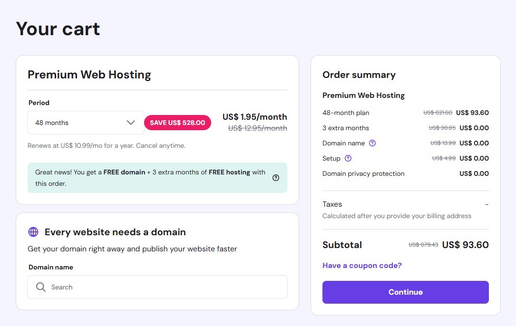The width and height of the screenshot is (516, 326).
Task: Click the 'Every website needs a domain' heading
Action: tap(115, 232)
